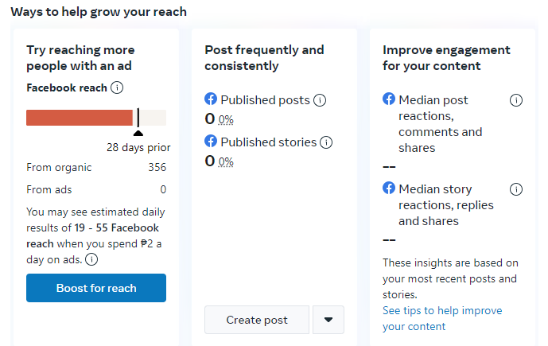Click Facebook logo beside Published posts
The image size is (548, 346).
pyautogui.click(x=211, y=99)
